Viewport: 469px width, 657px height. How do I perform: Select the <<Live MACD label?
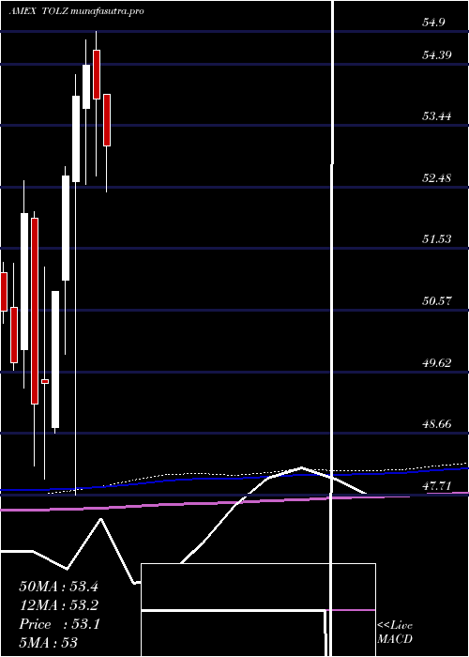pos(395,633)
